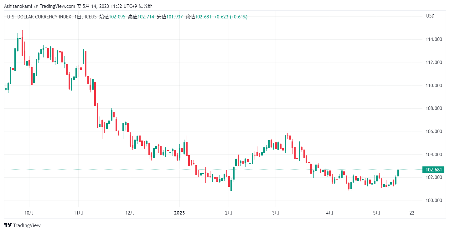Click the low value 101.937
The height and width of the screenshot is (232, 450).
[174, 17]
